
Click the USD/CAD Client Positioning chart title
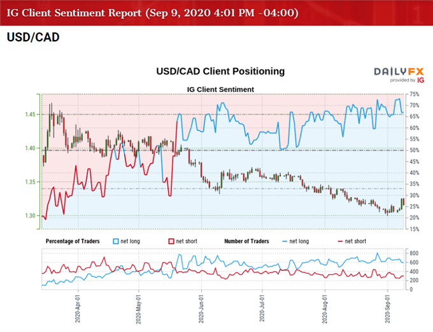click(220, 71)
